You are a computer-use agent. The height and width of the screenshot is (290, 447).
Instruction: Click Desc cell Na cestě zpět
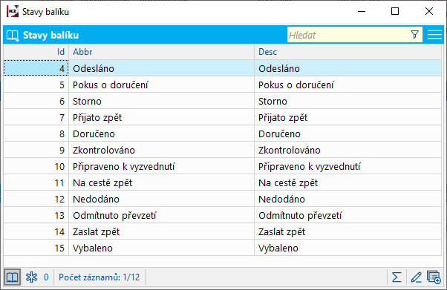[x=348, y=182]
